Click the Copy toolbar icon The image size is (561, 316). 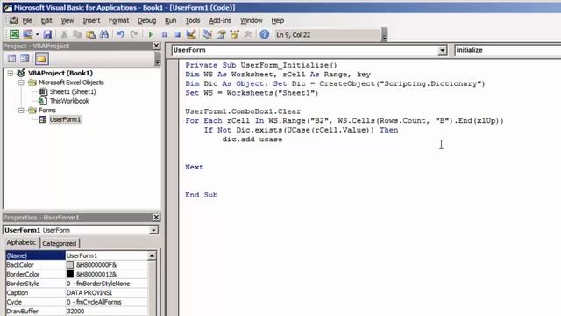(77, 34)
